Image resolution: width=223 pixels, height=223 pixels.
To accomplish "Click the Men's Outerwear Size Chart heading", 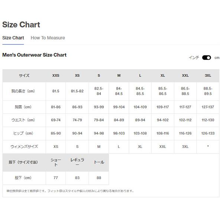I will (34, 55).
